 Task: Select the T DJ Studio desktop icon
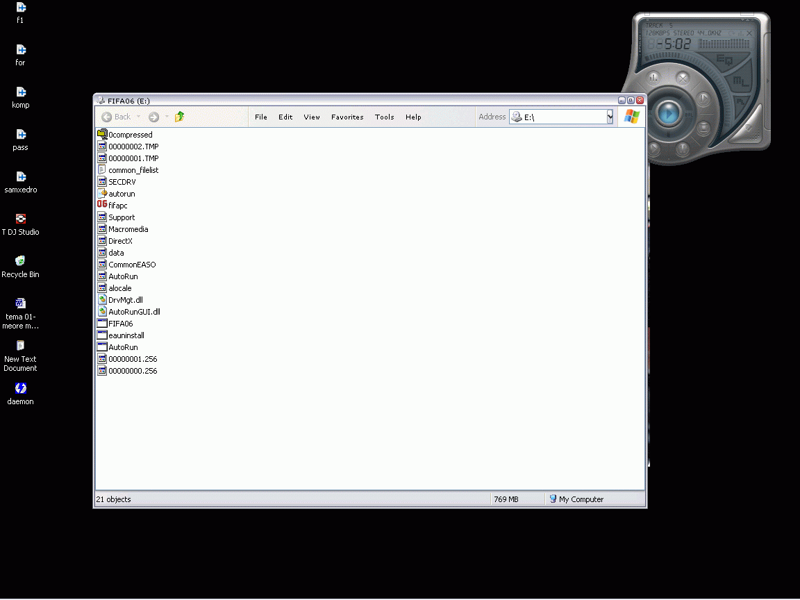coord(20,219)
